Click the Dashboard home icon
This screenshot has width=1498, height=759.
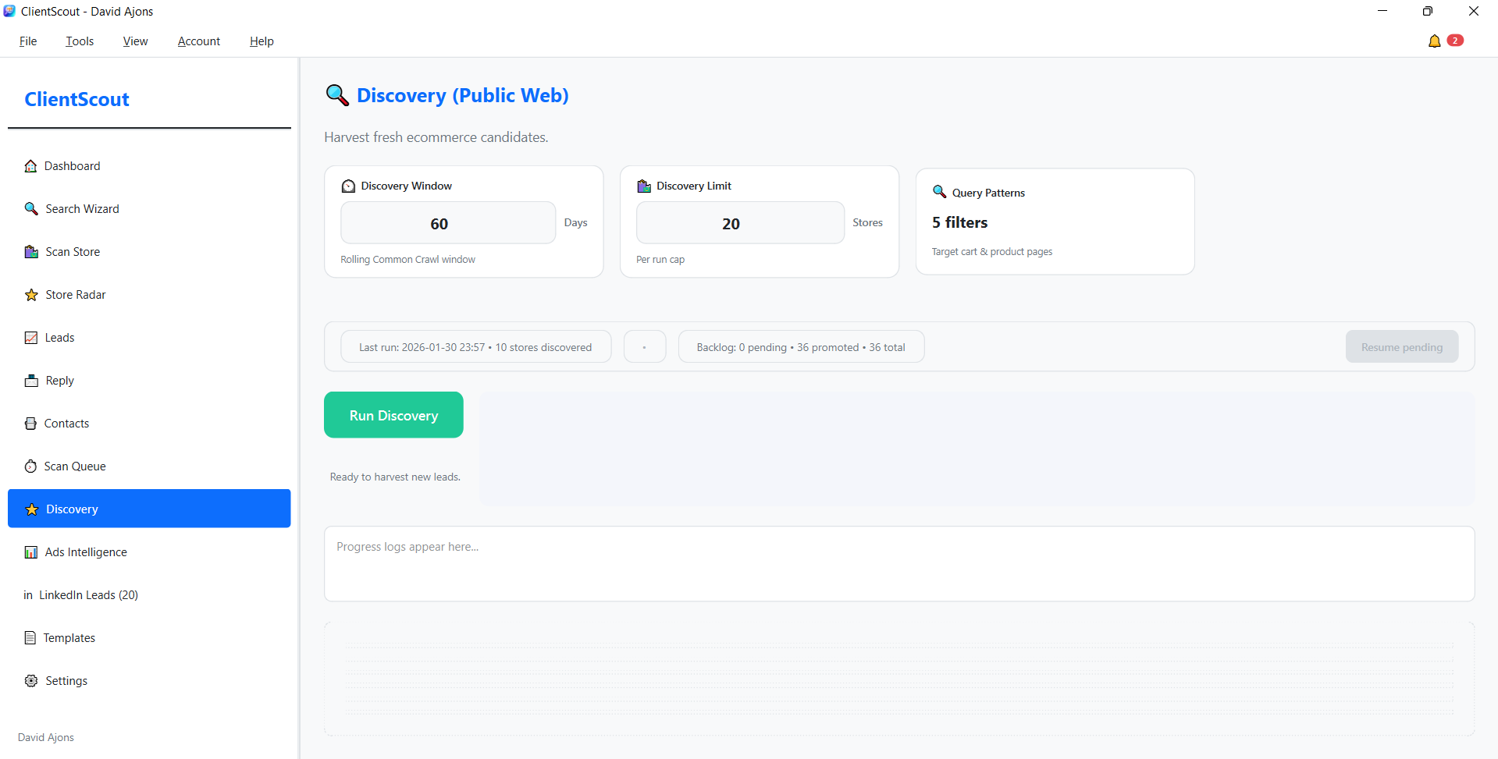click(30, 166)
